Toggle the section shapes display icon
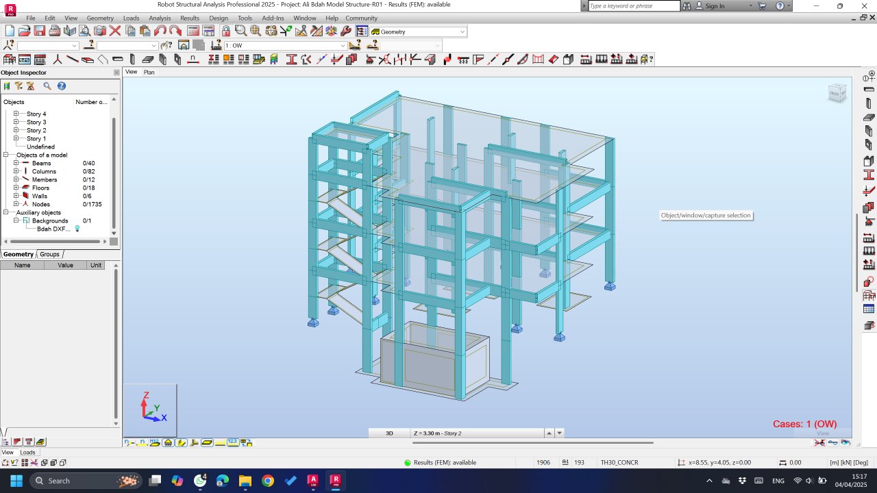 (x=181, y=443)
